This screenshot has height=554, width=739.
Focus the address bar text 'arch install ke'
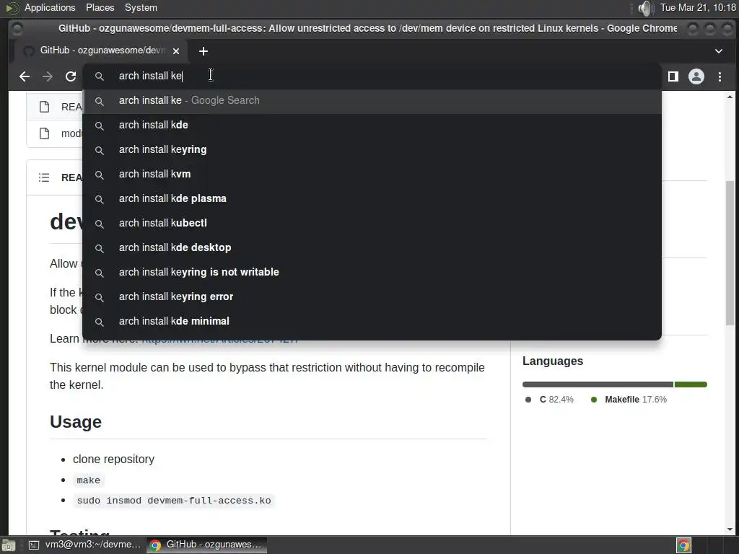point(150,76)
